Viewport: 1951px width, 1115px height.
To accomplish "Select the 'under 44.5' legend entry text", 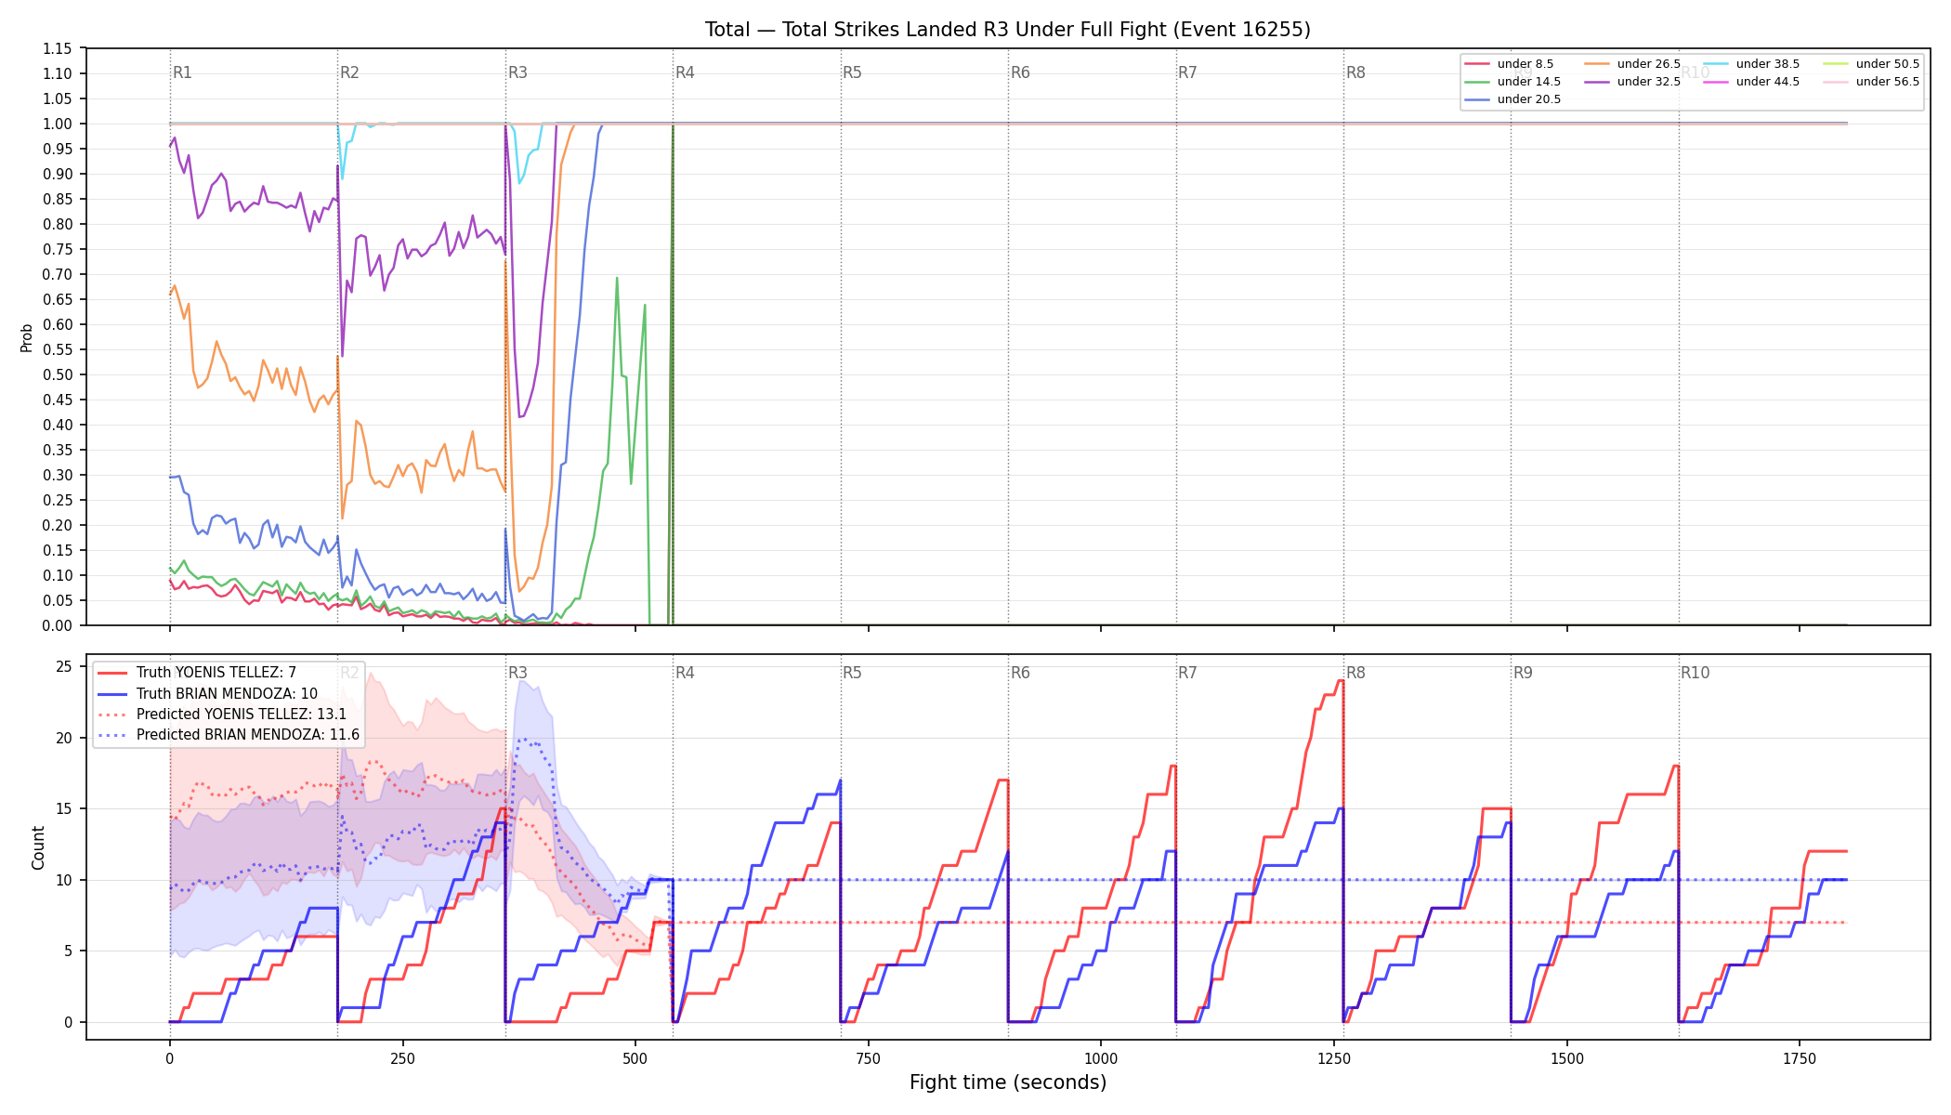I will pos(1768,82).
